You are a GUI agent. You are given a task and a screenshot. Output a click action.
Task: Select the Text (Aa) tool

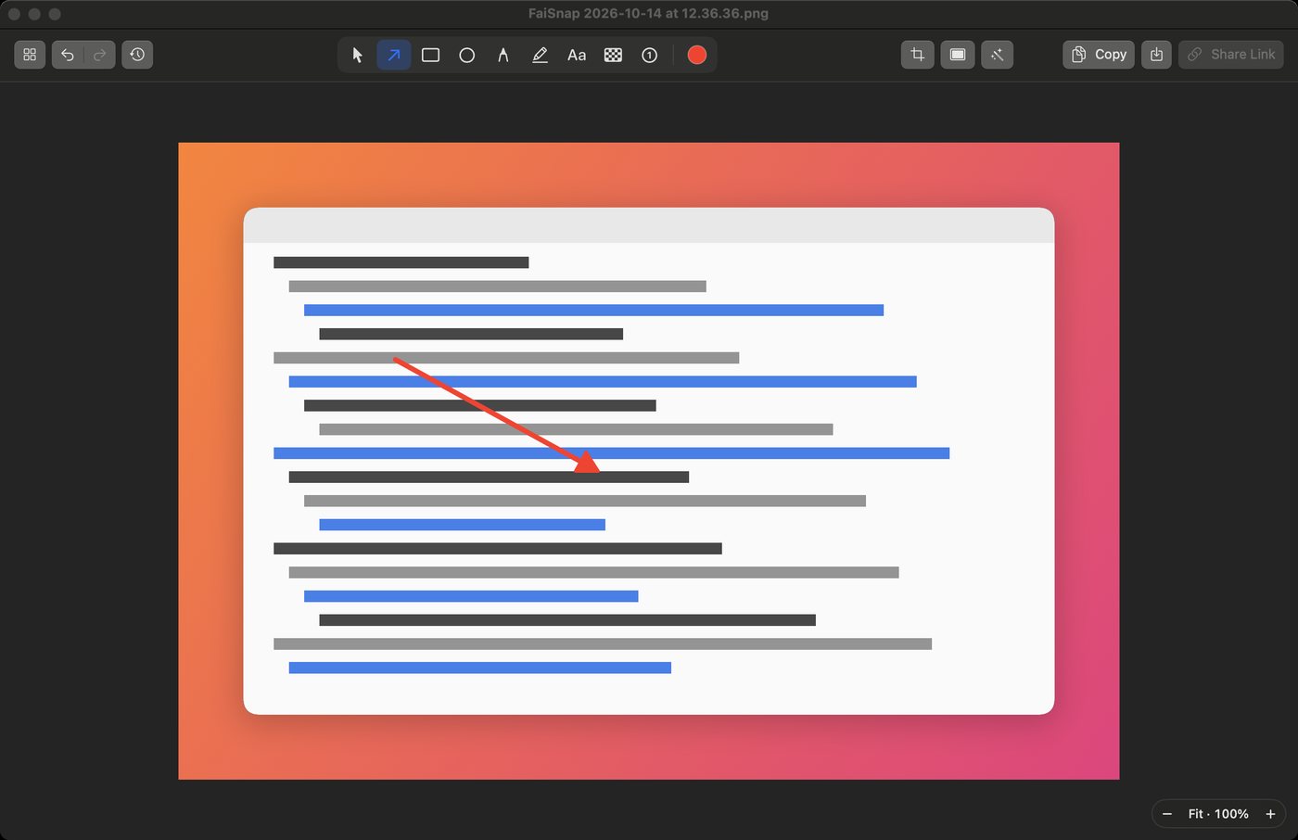(x=577, y=55)
